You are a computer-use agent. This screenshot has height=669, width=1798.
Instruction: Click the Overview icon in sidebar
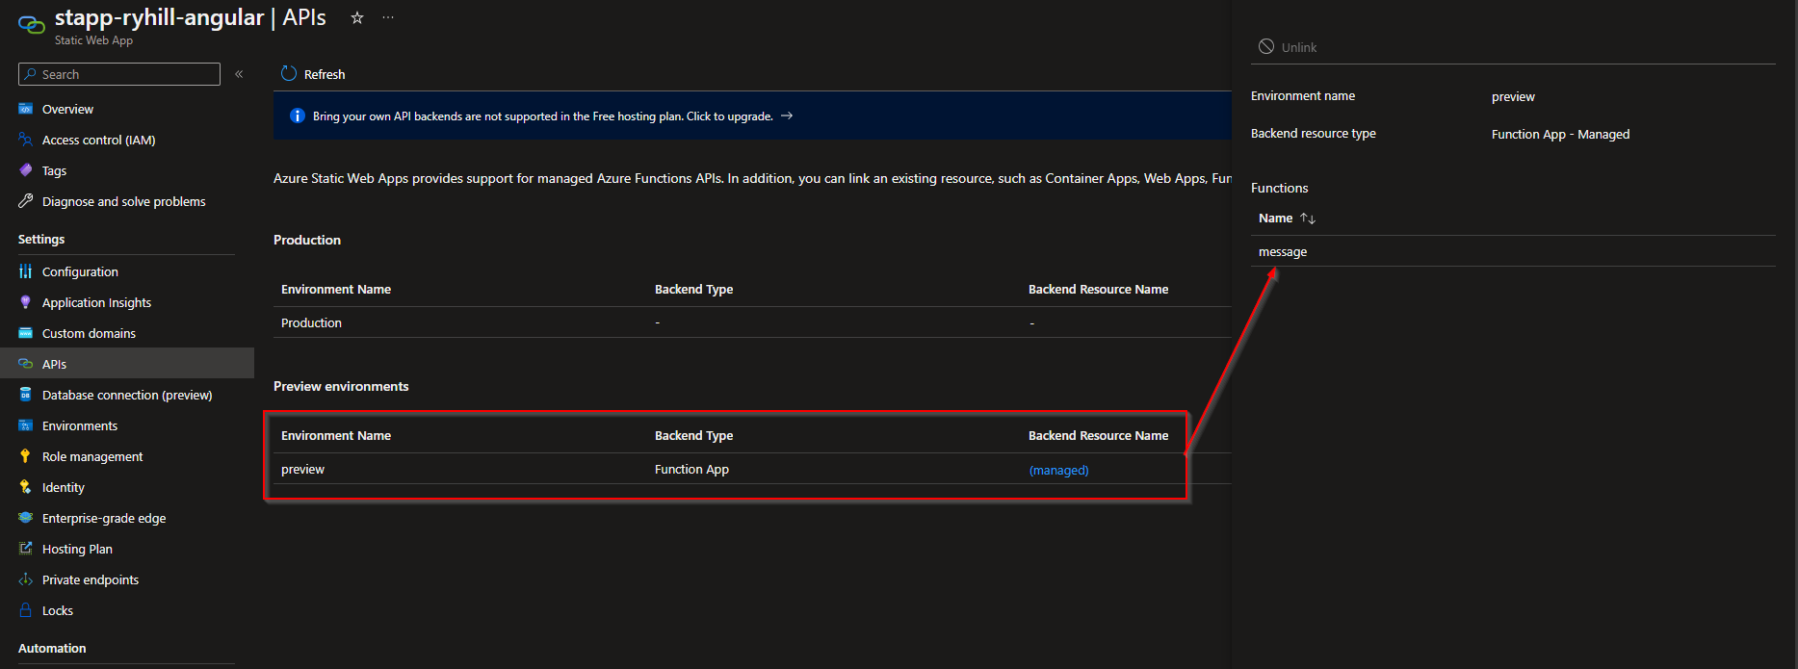(x=26, y=109)
